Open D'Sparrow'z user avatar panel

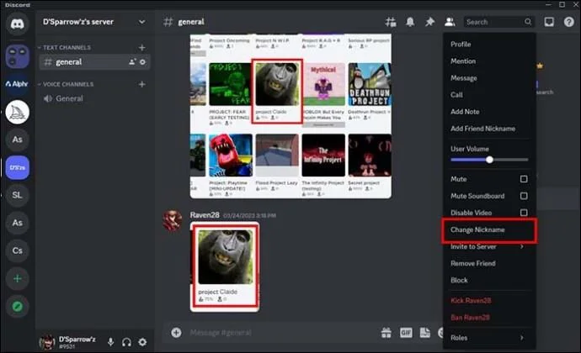coord(47,342)
